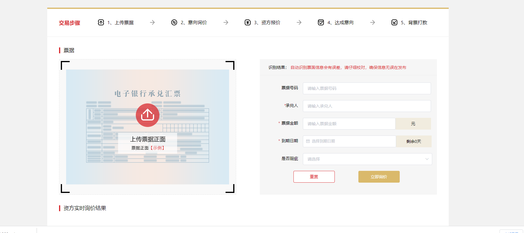
Task: Click the 电子银行承兑汇票 sample image title
Action: pos(148,94)
